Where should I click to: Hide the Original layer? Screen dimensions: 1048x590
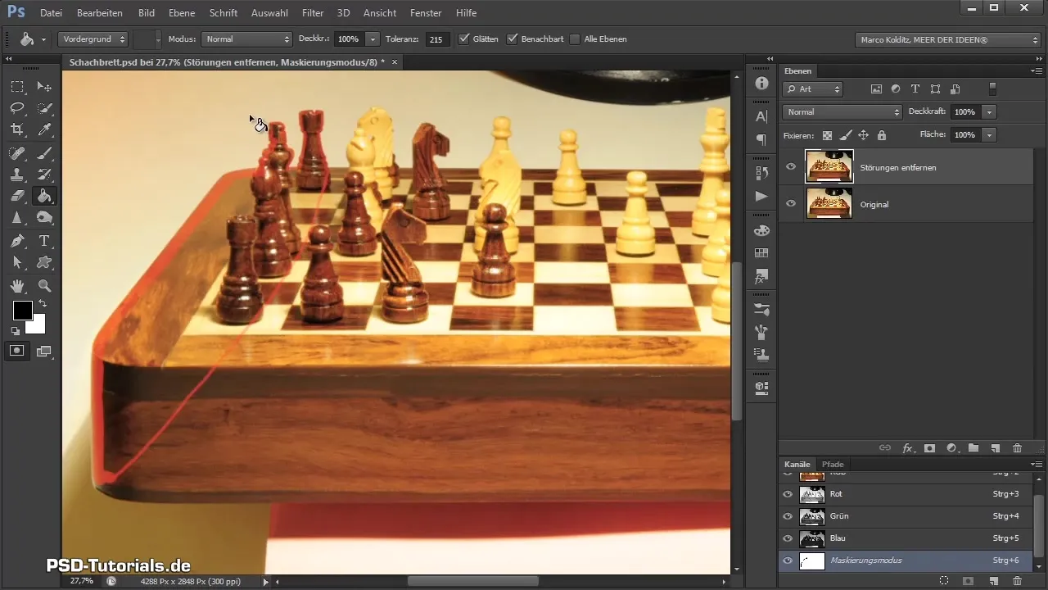click(790, 203)
